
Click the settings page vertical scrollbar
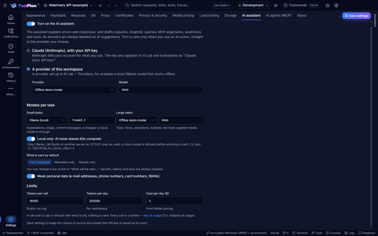point(371,126)
